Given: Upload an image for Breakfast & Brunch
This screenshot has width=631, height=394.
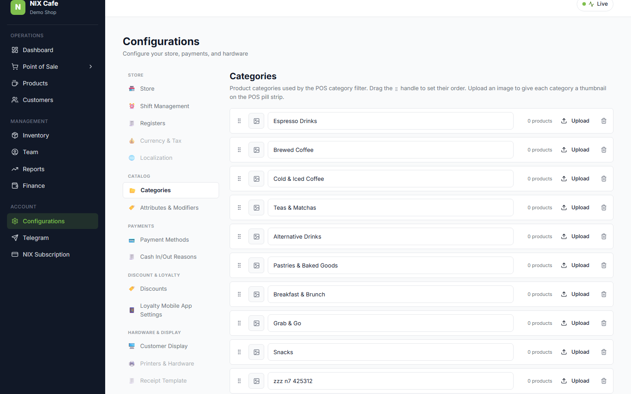Looking at the screenshot, I should point(575,294).
